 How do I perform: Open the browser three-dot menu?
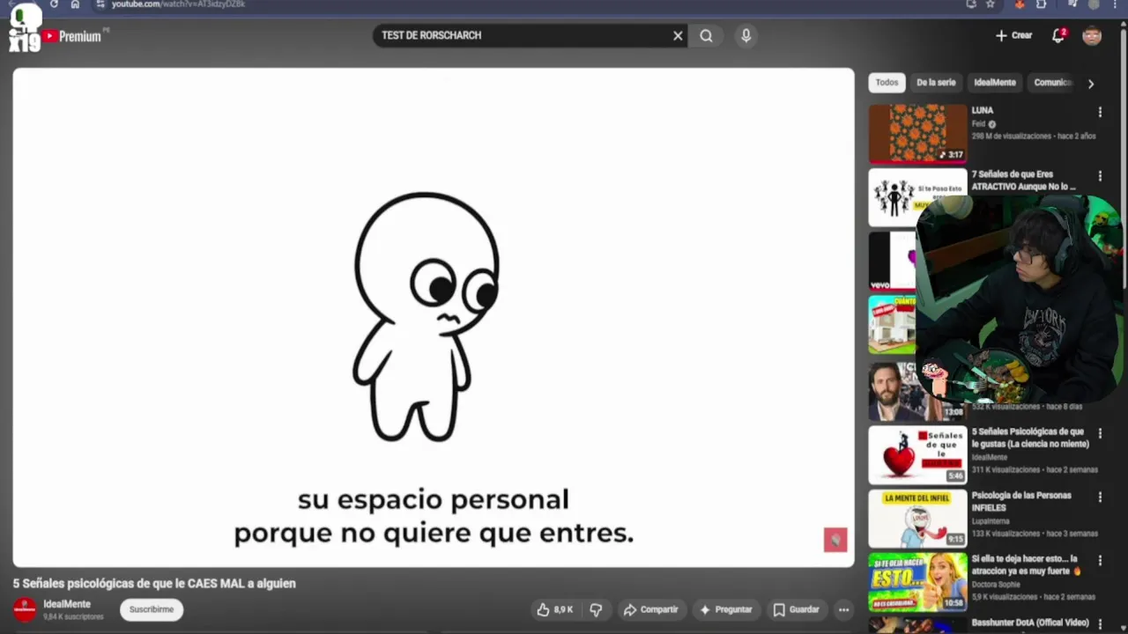pyautogui.click(x=1117, y=4)
